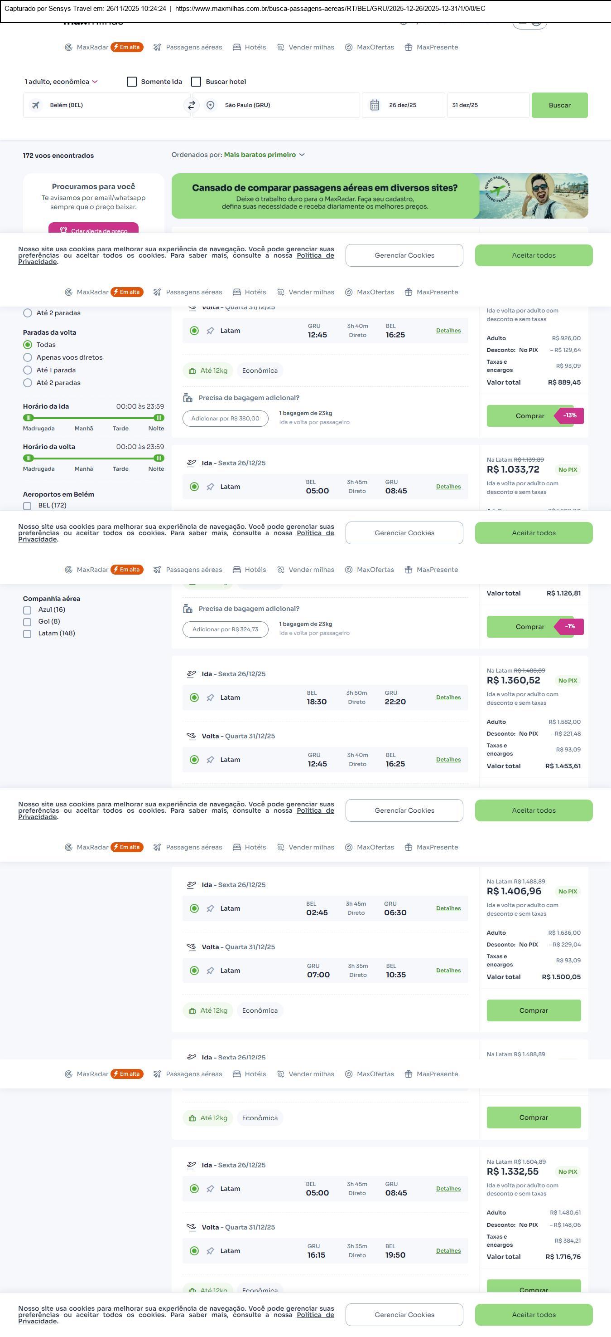The width and height of the screenshot is (611, 1337).
Task: Click the location pin icon beside São Paulo (GRU)
Action: [x=211, y=105]
